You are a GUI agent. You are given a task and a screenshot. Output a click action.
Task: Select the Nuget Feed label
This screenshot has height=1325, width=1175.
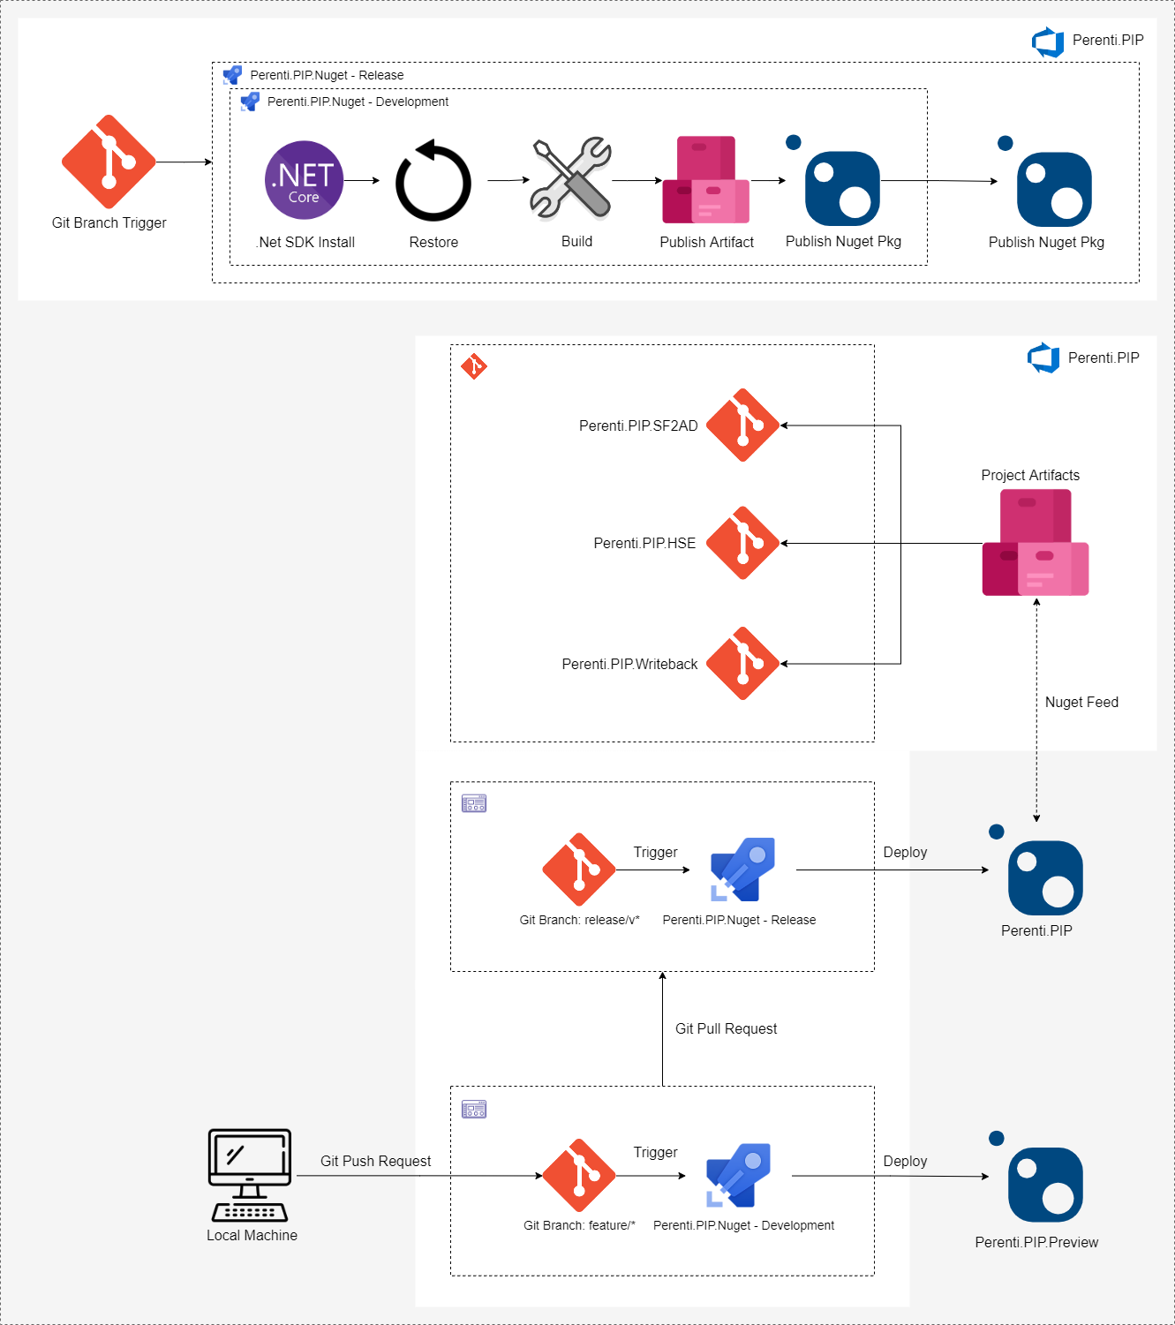point(1081,702)
